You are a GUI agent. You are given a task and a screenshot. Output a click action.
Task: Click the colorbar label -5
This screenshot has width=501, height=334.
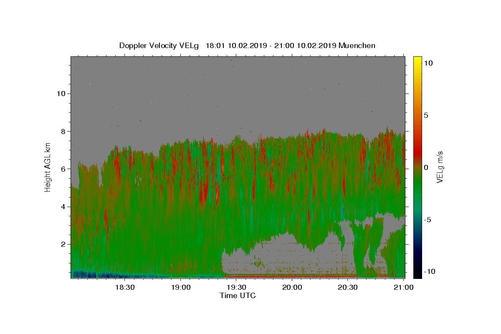tap(427, 220)
